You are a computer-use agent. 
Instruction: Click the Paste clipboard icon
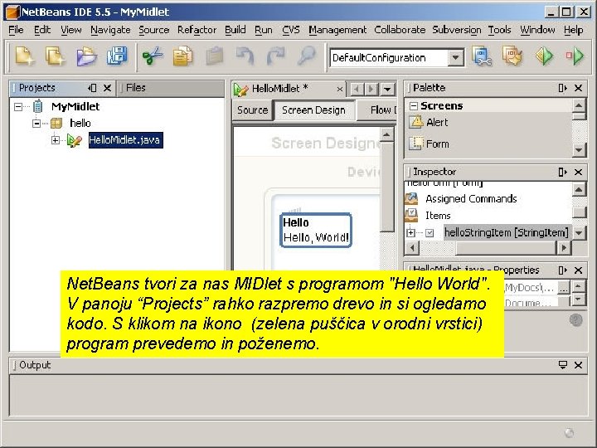pos(215,56)
